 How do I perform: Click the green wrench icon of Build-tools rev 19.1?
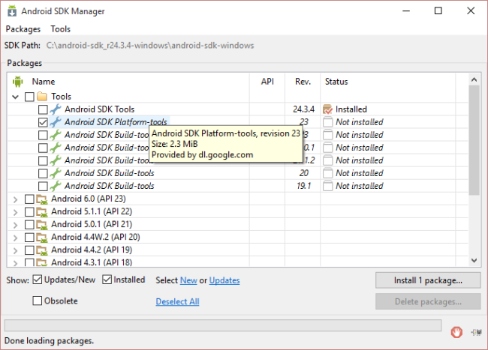click(56, 186)
